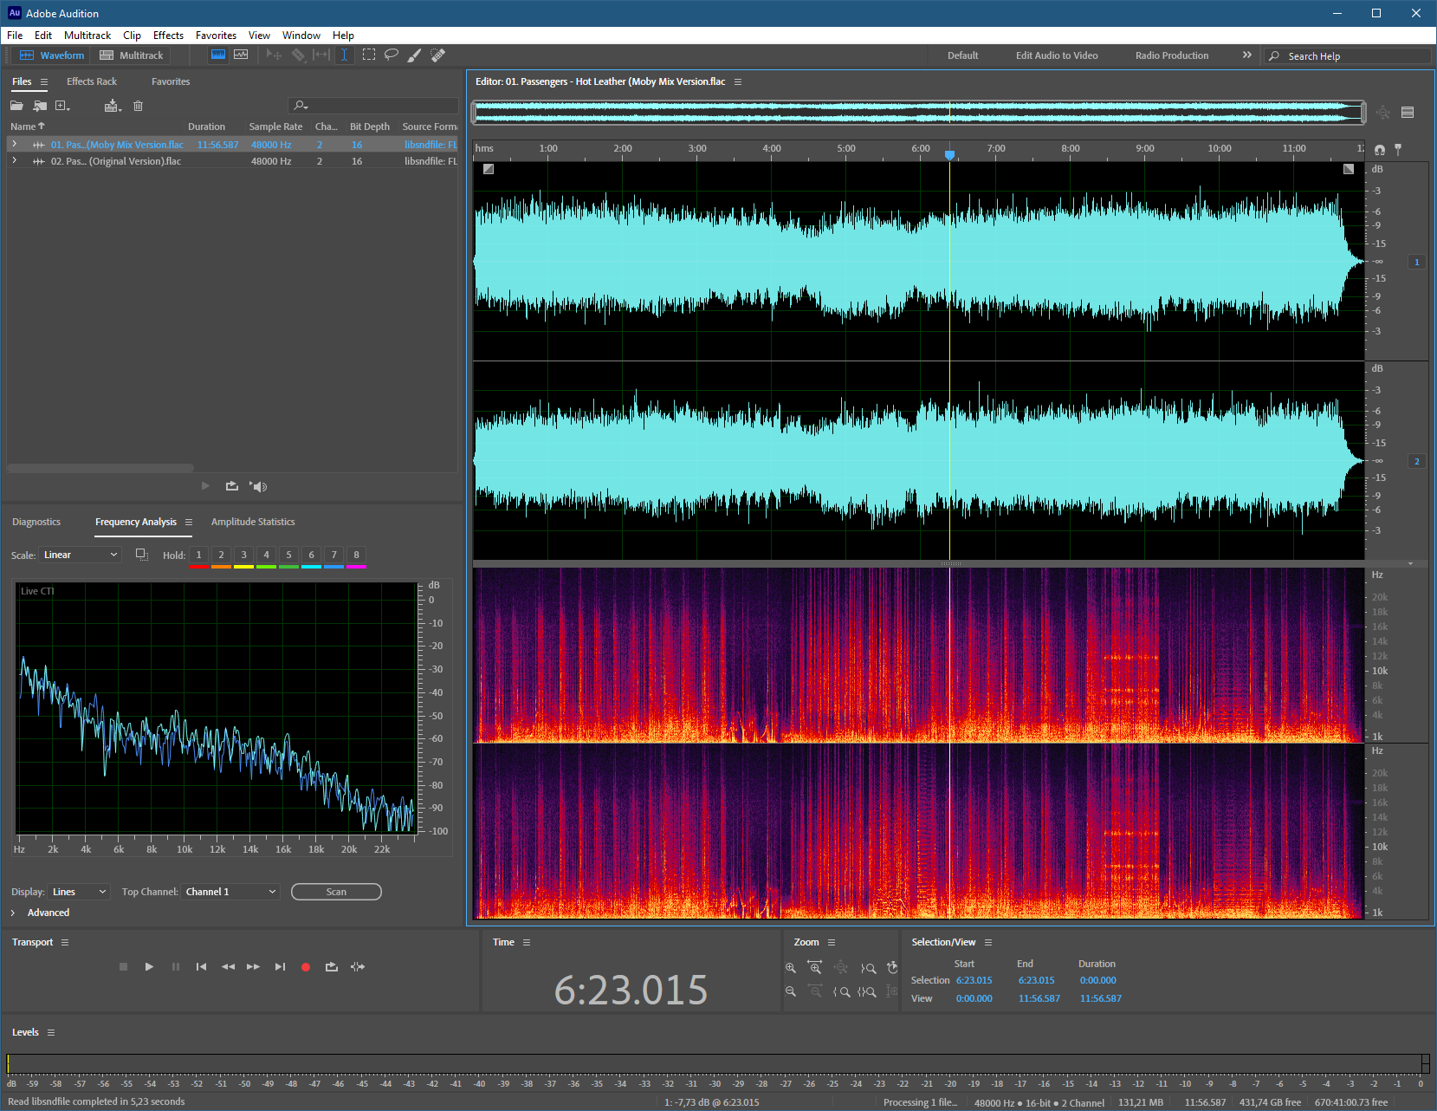The image size is (1437, 1111).
Task: Click the Loop Playback icon in Files panel
Action: pos(231,486)
